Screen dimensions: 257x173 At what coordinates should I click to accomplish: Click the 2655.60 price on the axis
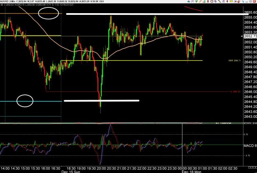click(250, 12)
